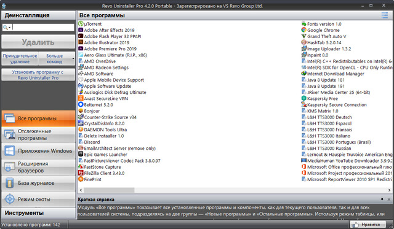Select the FinePrint icon
This screenshot has height=229, width=394.
[81, 179]
